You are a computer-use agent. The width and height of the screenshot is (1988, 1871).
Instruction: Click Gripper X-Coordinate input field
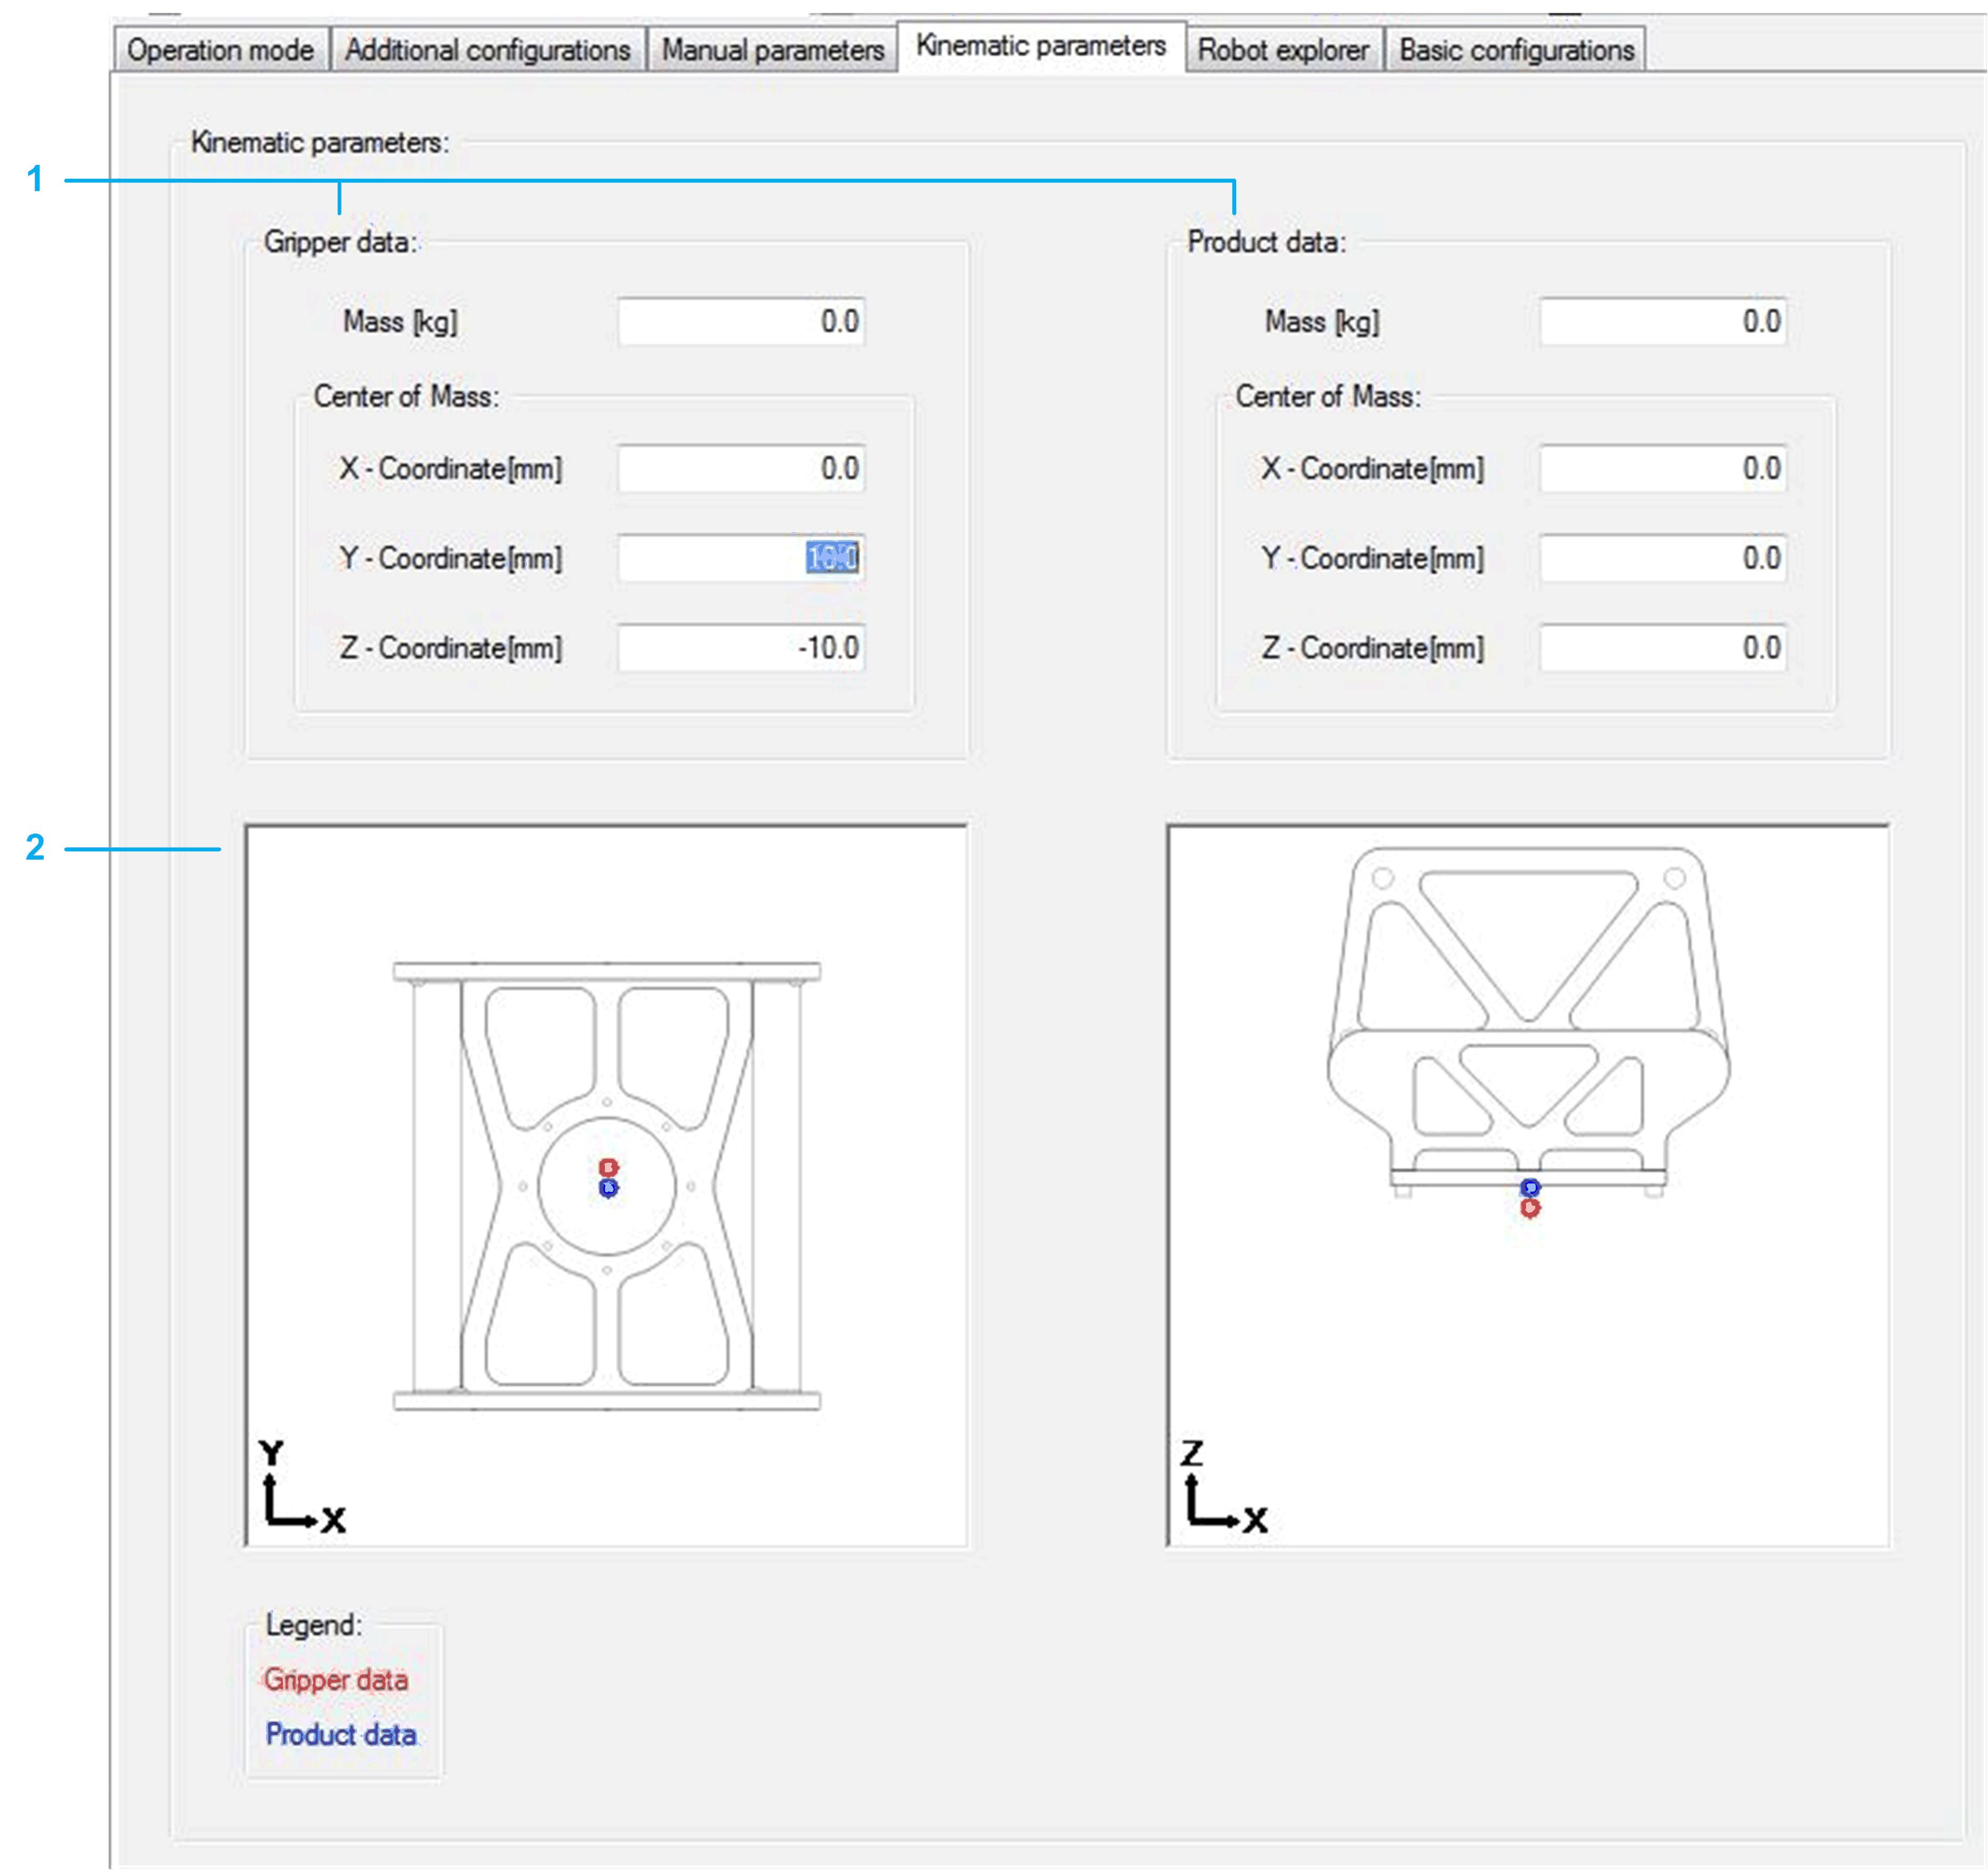click(x=740, y=469)
